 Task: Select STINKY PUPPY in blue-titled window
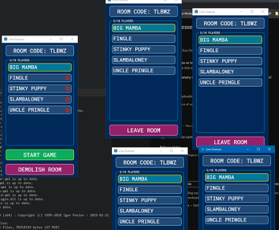(x=237, y=198)
